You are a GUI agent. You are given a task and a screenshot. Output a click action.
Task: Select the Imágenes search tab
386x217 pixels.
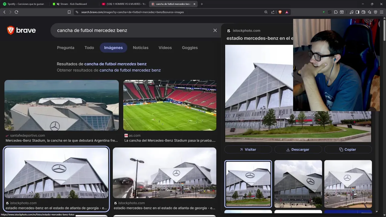click(113, 48)
